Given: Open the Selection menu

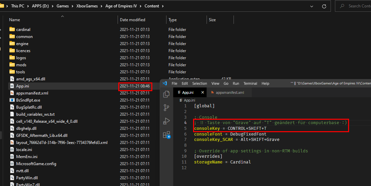Looking at the screenshot, I should click(x=199, y=83).
